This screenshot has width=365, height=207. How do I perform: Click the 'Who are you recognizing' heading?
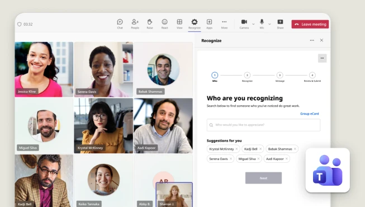(245, 98)
